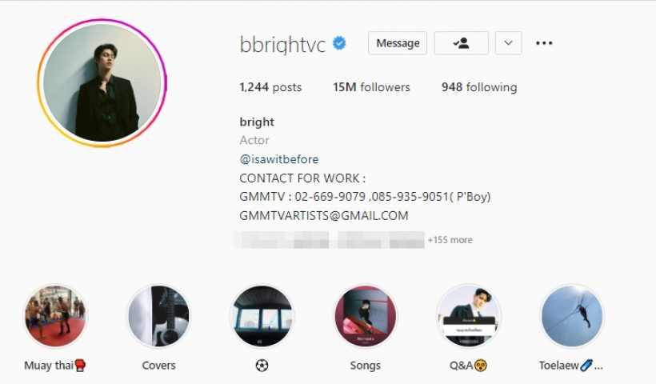
Task: Click the blue verified badge
Action: (339, 43)
